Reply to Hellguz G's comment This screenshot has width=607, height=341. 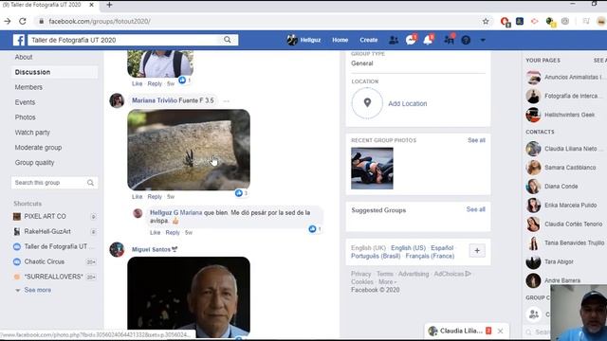[x=173, y=232]
